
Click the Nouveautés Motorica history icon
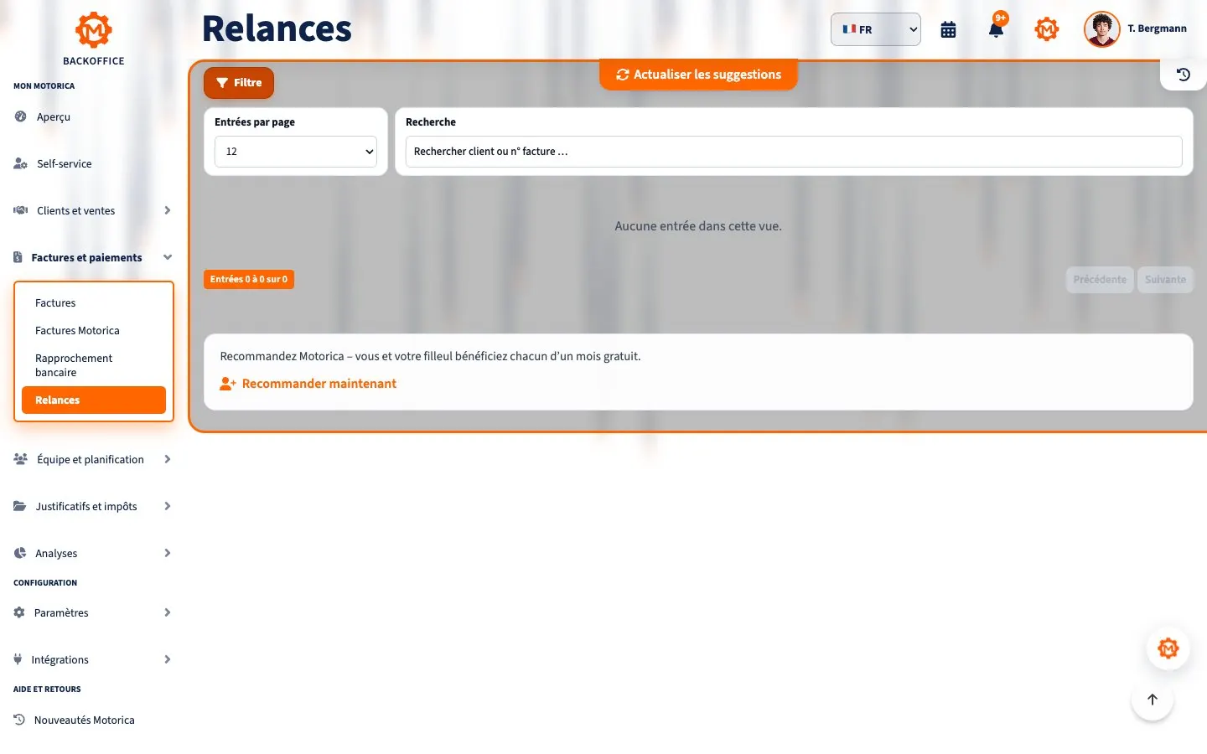pyautogui.click(x=19, y=720)
